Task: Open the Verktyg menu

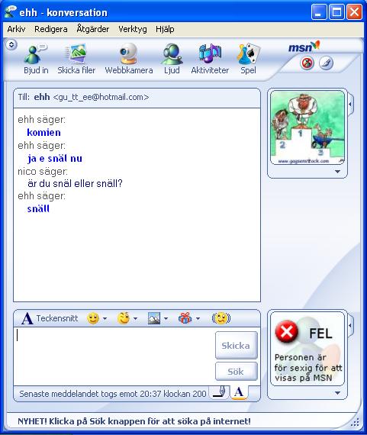Action: point(133,29)
